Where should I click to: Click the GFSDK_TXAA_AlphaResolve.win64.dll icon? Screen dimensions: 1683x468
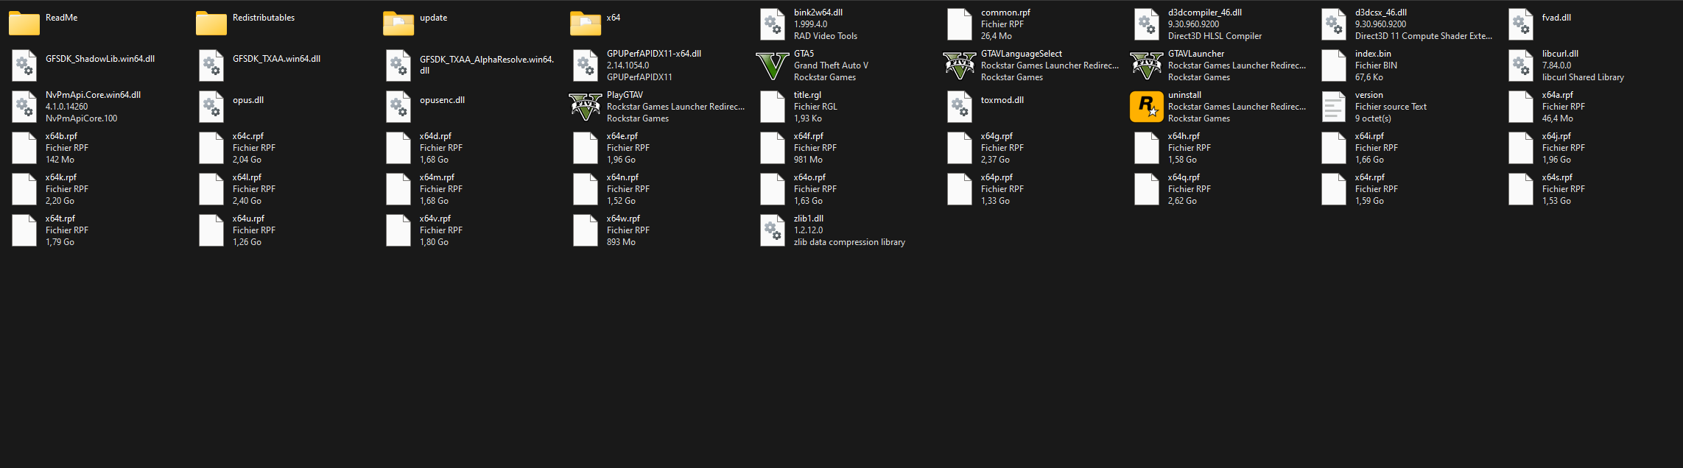pyautogui.click(x=398, y=65)
